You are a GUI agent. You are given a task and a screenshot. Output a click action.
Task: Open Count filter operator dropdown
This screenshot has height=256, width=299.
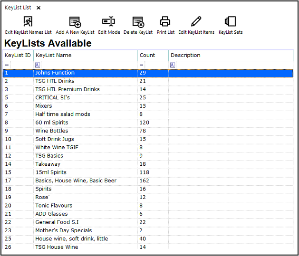(x=142, y=65)
